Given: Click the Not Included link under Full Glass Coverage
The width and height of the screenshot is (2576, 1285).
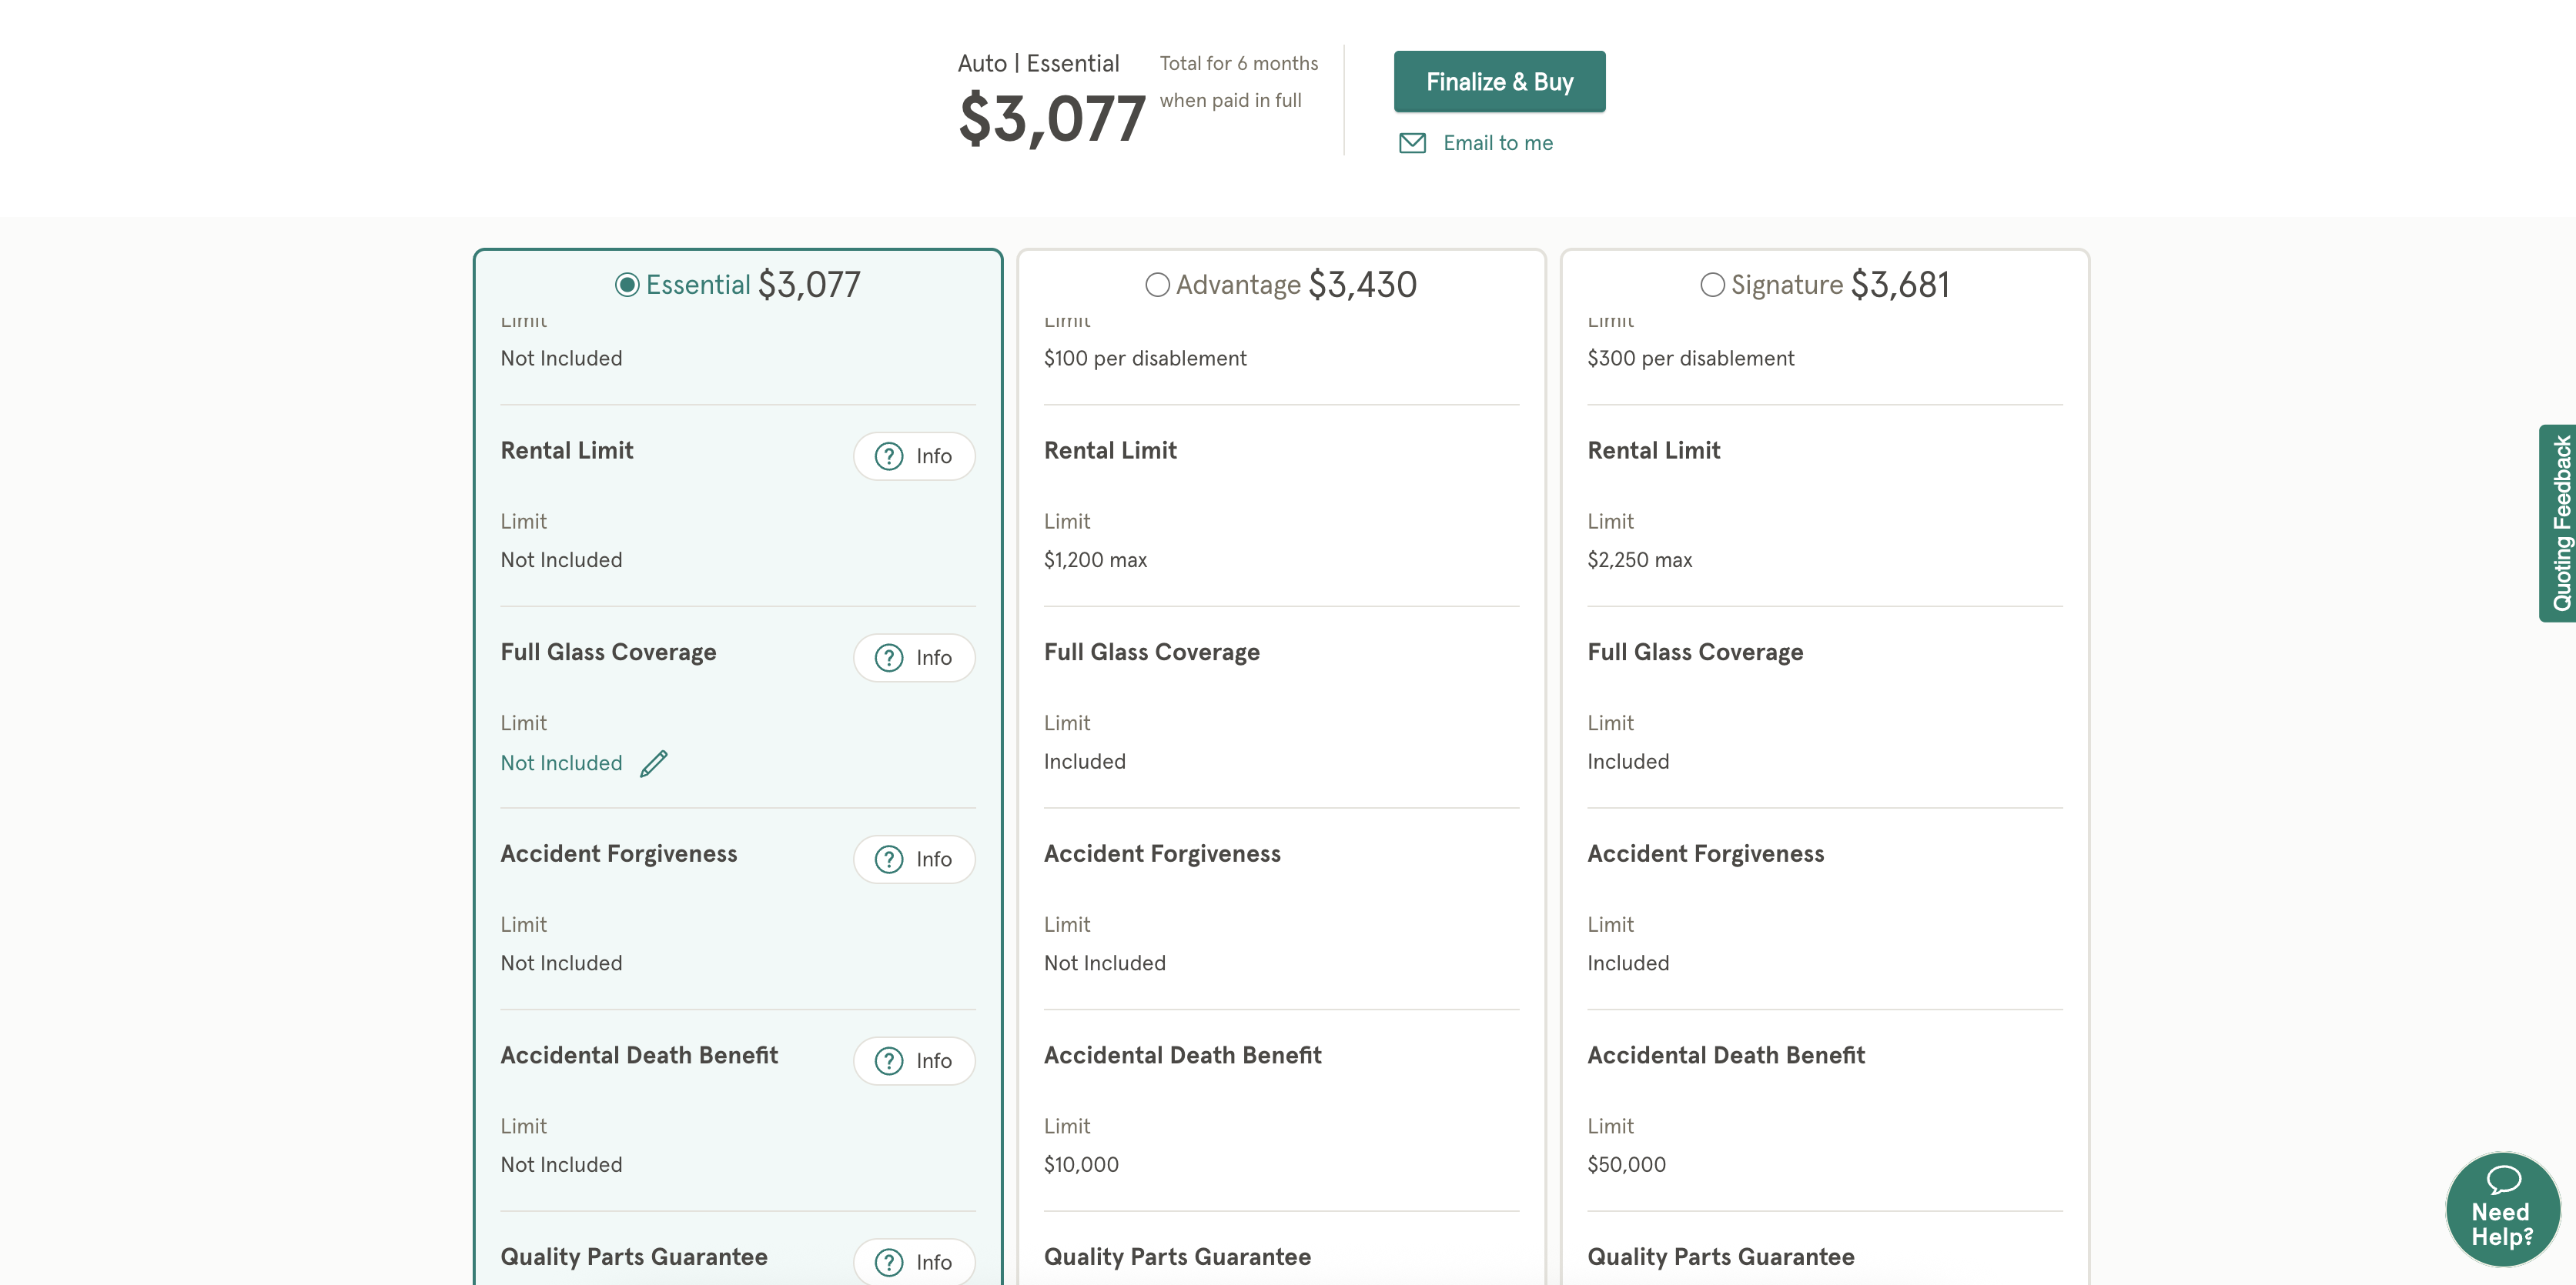Looking at the screenshot, I should point(561,763).
